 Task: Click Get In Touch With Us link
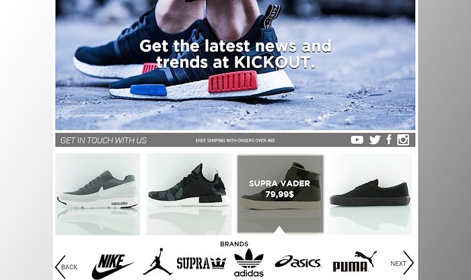pos(104,140)
